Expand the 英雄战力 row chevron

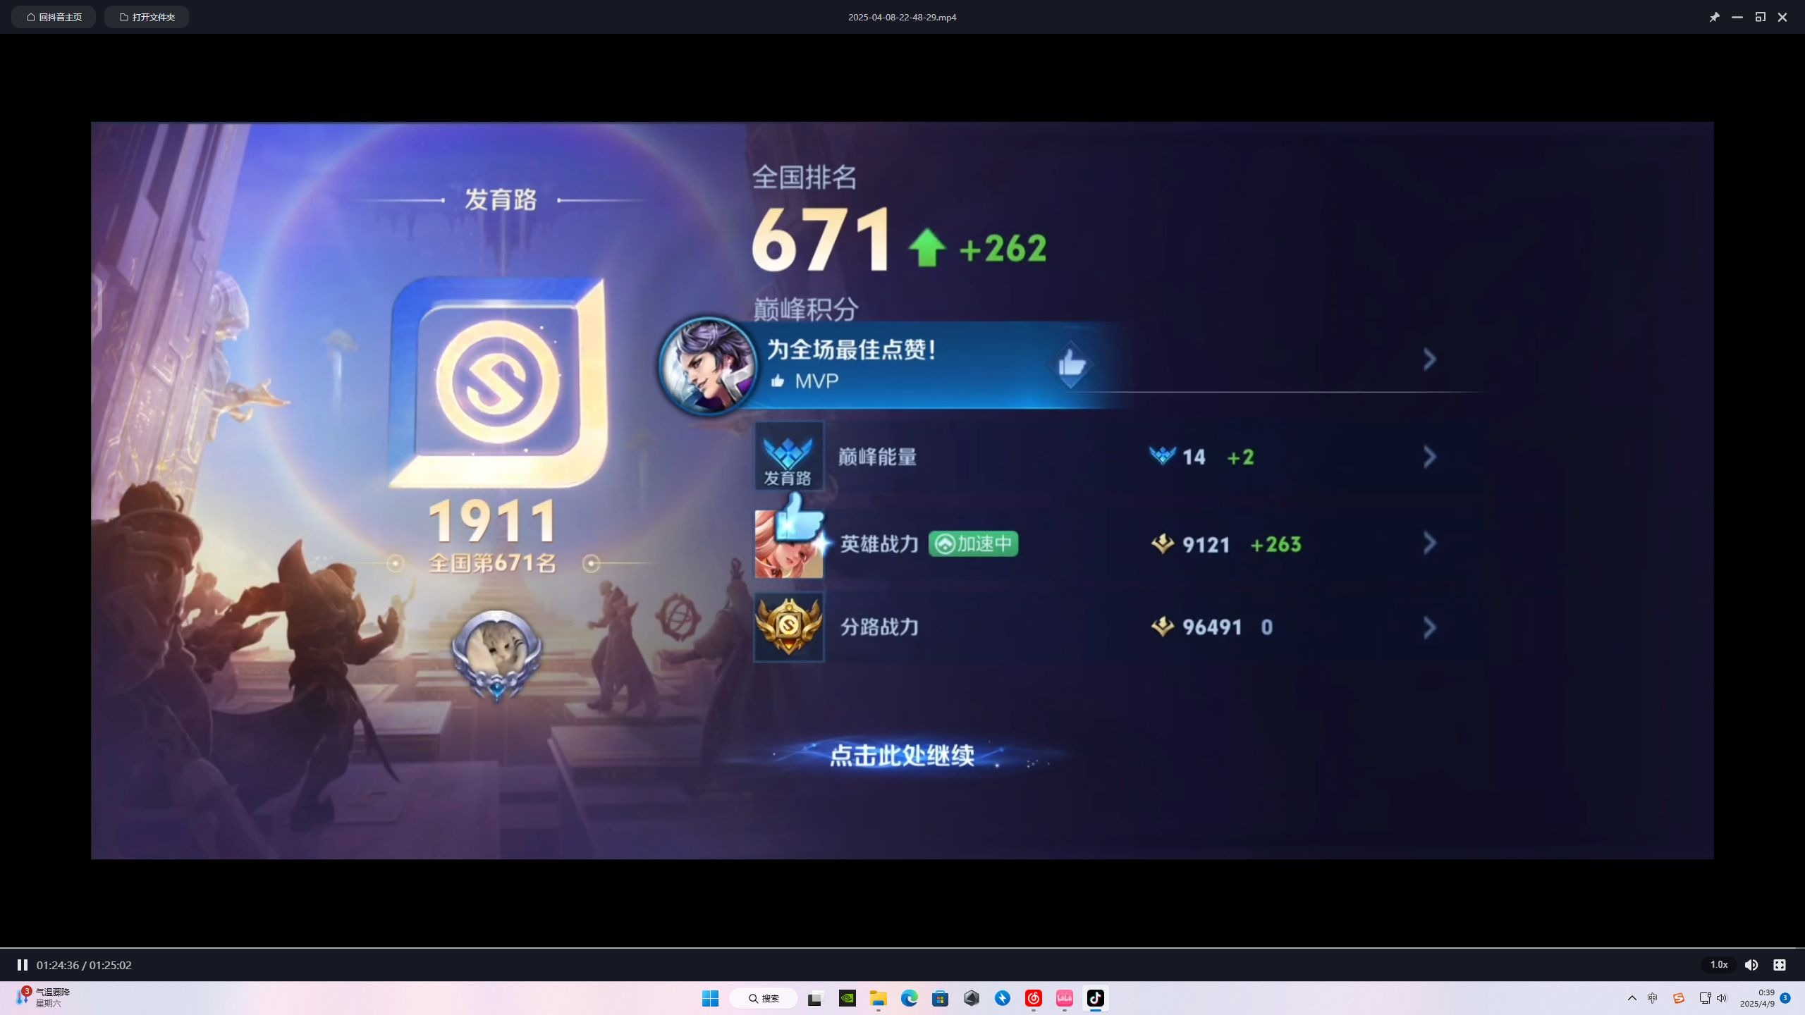click(1429, 543)
